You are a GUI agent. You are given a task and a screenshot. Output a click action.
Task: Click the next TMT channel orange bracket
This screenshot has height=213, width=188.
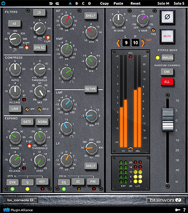click(143, 43)
